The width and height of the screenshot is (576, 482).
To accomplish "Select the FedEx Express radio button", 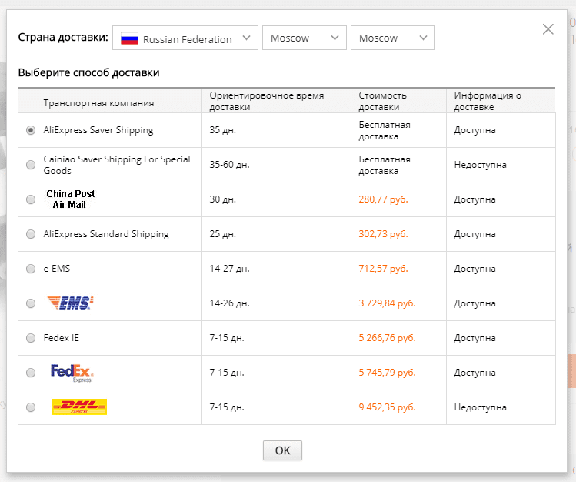I will pyautogui.click(x=31, y=373).
